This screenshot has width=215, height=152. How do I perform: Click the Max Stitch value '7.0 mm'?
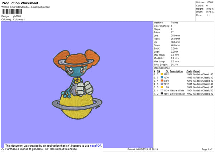[x=175, y=55]
